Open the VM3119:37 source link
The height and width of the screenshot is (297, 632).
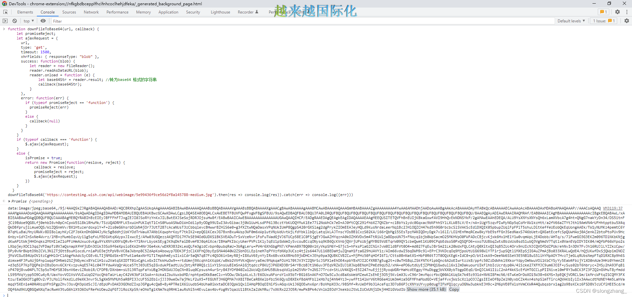[613, 208]
